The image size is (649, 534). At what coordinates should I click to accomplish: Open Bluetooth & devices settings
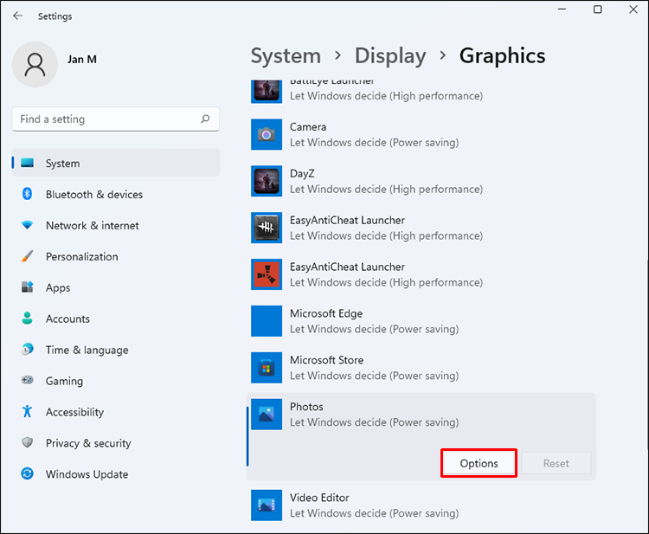click(x=116, y=194)
